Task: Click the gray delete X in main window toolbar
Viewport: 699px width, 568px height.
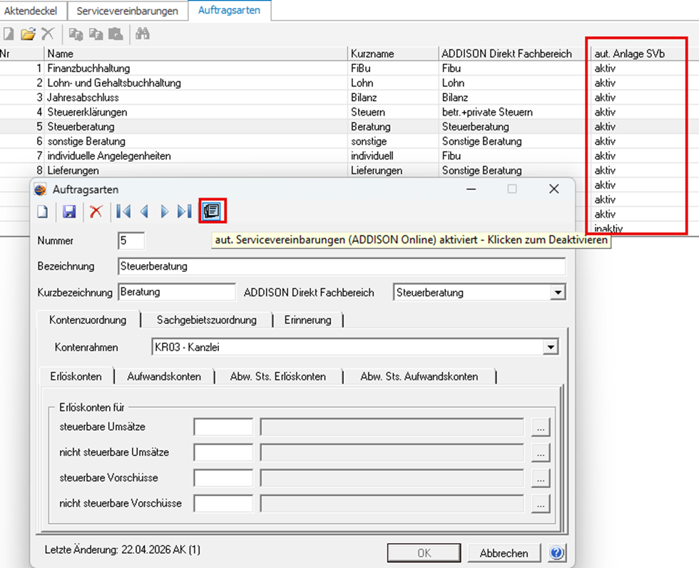Action: pyautogui.click(x=48, y=34)
